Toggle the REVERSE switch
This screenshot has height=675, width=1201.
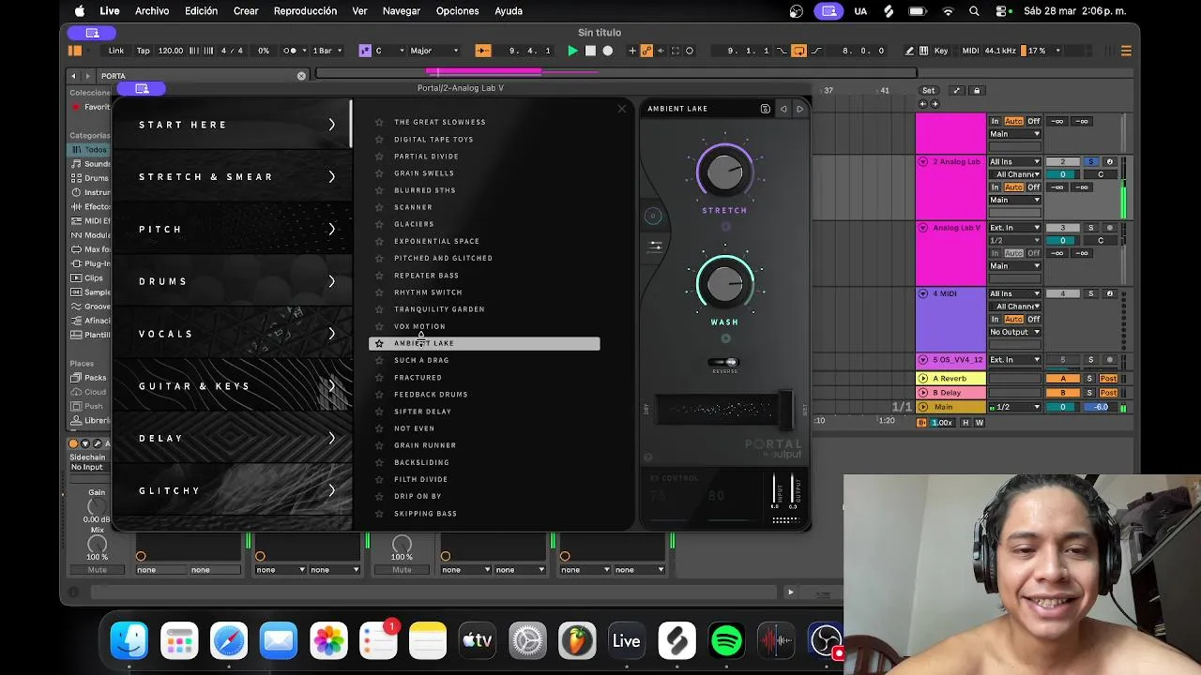click(723, 362)
